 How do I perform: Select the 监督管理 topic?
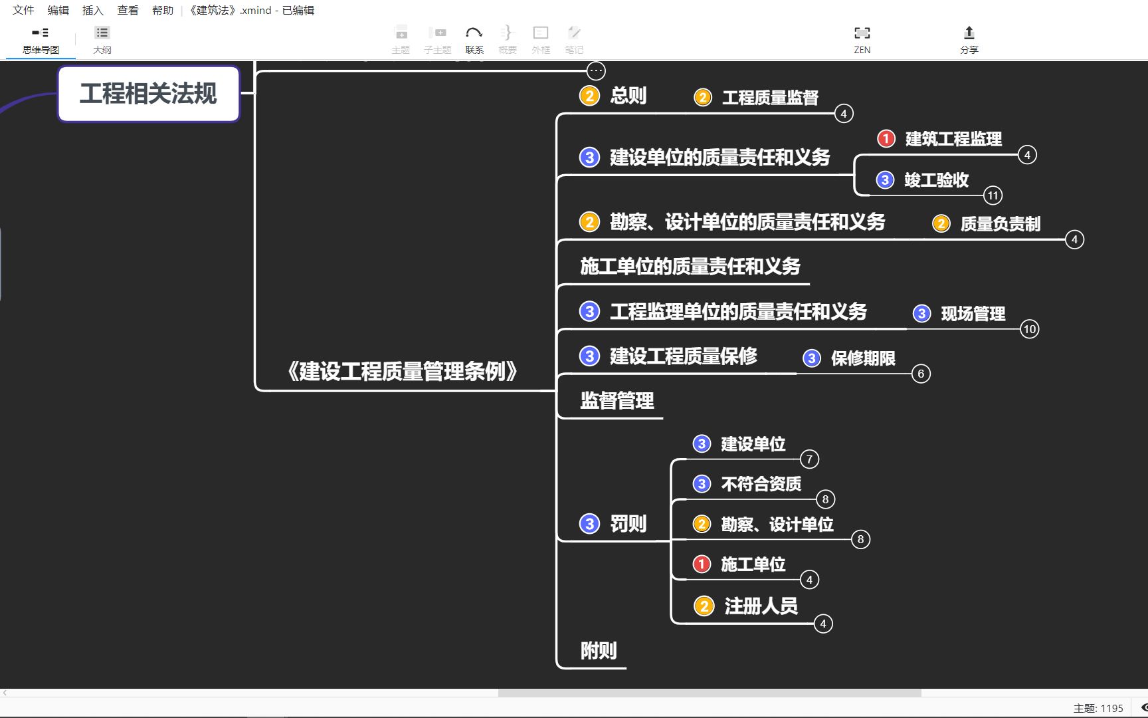tap(617, 401)
